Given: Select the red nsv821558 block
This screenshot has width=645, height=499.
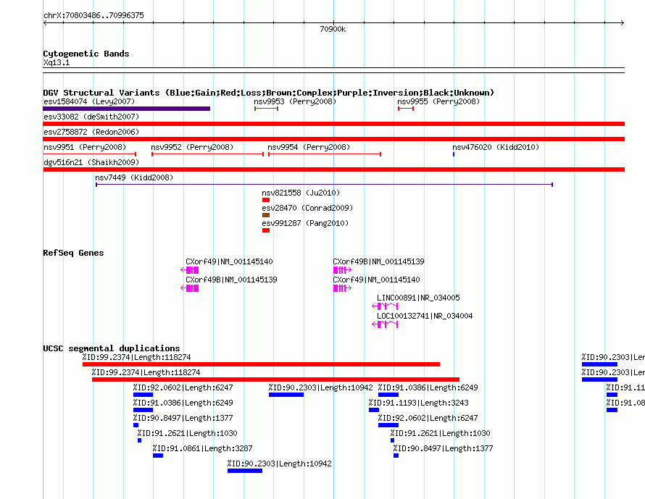Looking at the screenshot, I should coord(266,200).
